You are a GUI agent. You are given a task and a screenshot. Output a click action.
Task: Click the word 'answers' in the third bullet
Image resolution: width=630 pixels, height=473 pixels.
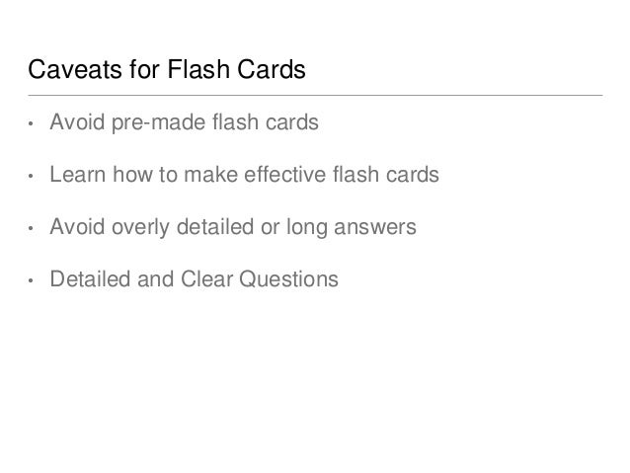375,227
